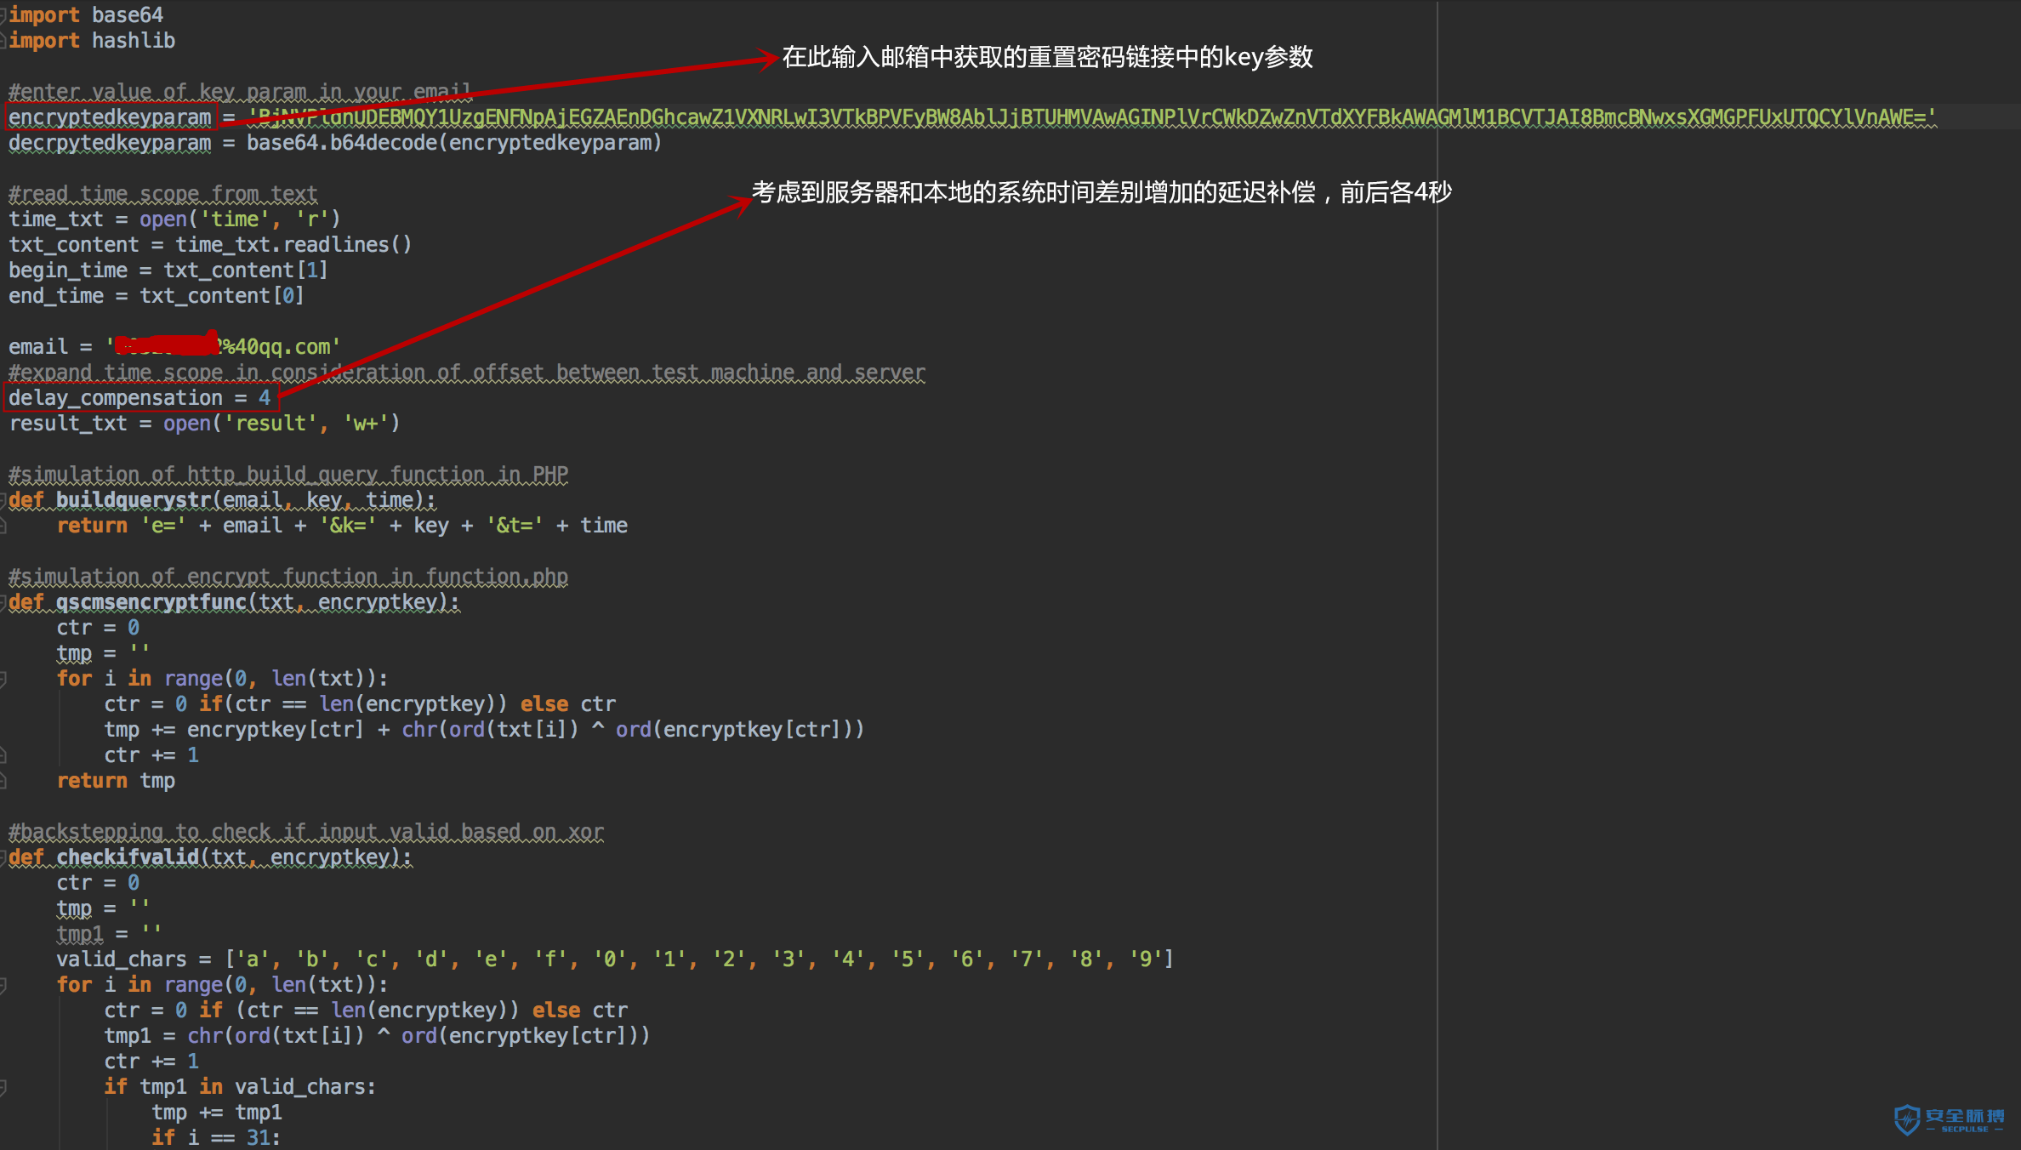
Task: Fold the for loop inside qscmsencryptfunc
Action: coord(3,679)
